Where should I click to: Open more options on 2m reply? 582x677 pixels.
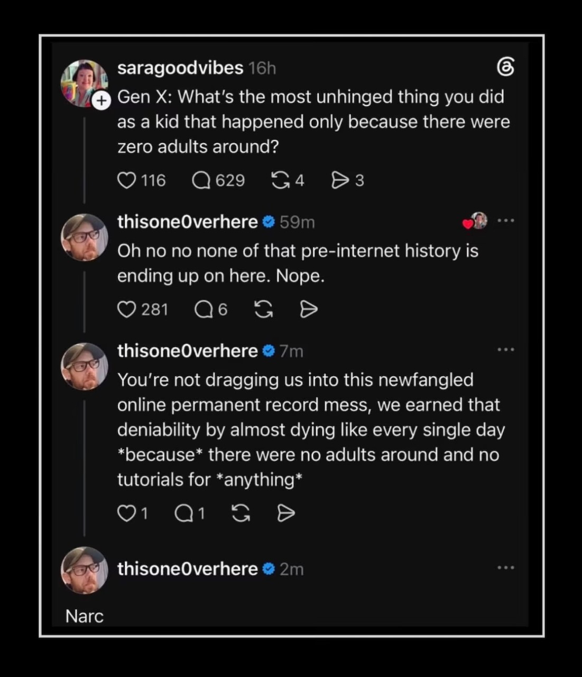click(506, 568)
